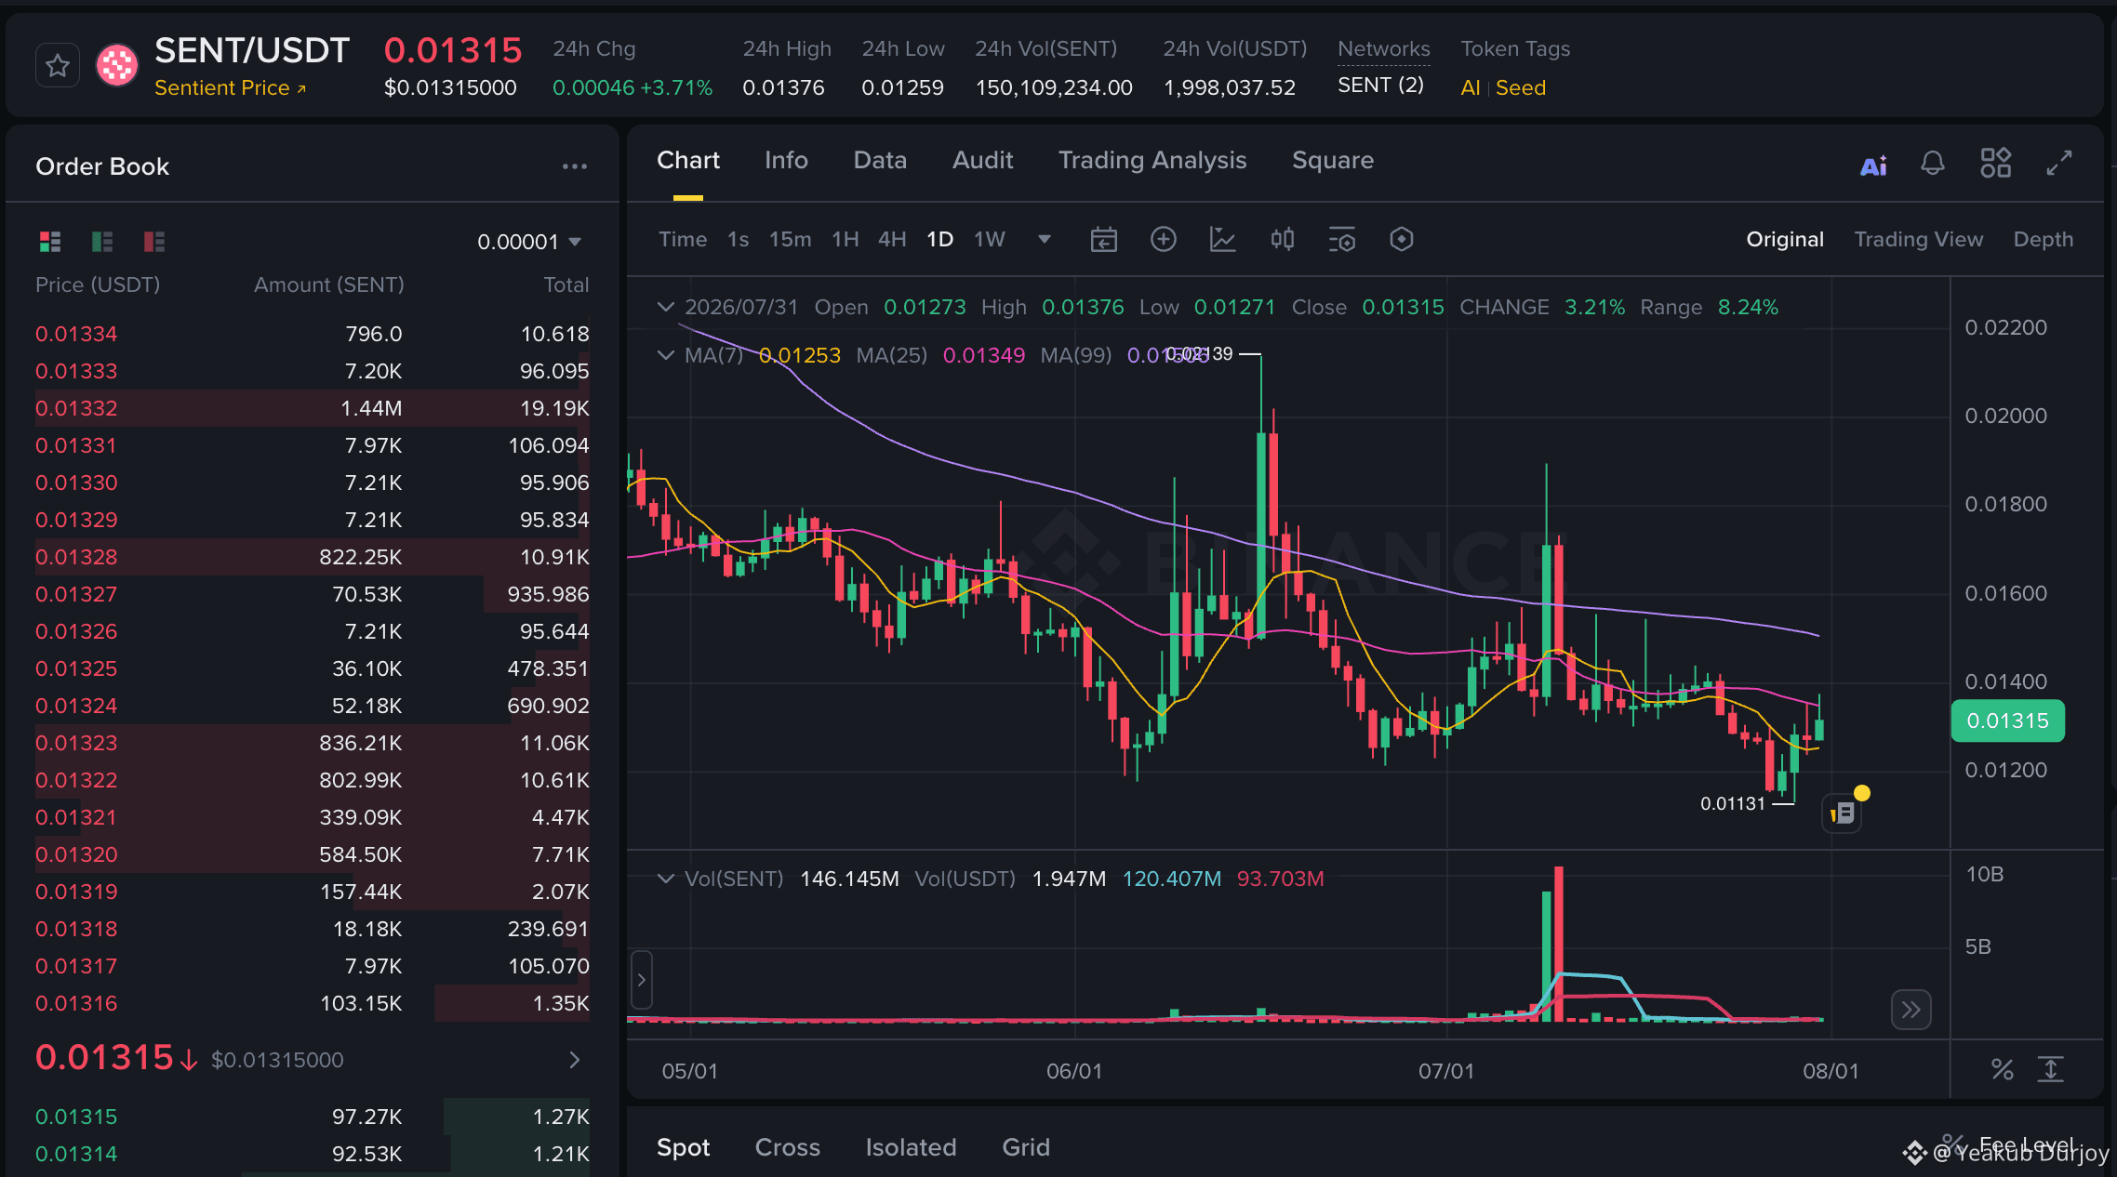Select the Spot trading tab

coord(683,1147)
